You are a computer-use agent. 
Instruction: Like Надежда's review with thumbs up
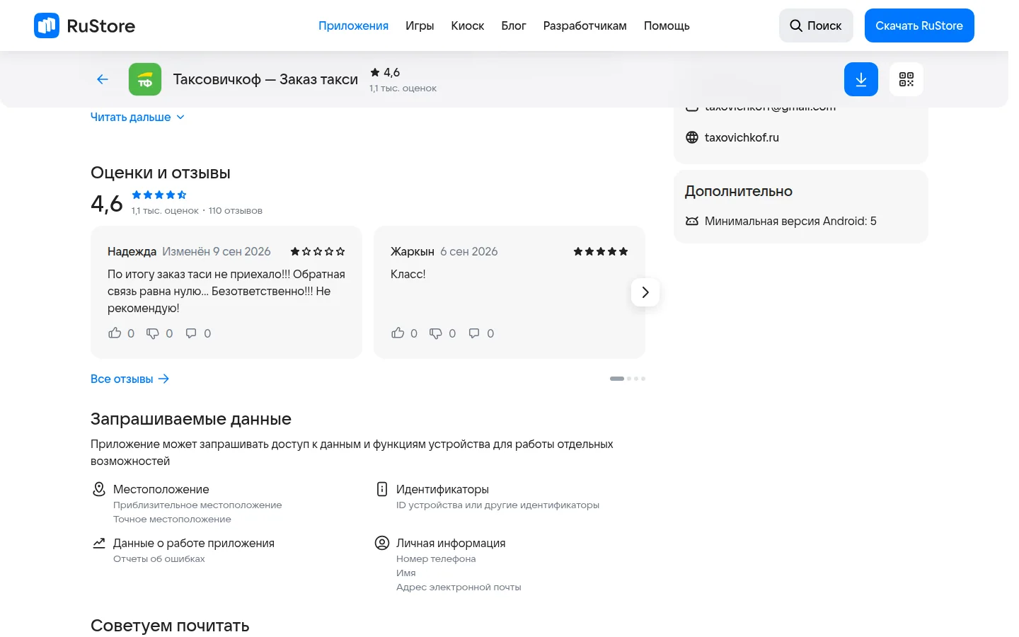[x=115, y=333]
